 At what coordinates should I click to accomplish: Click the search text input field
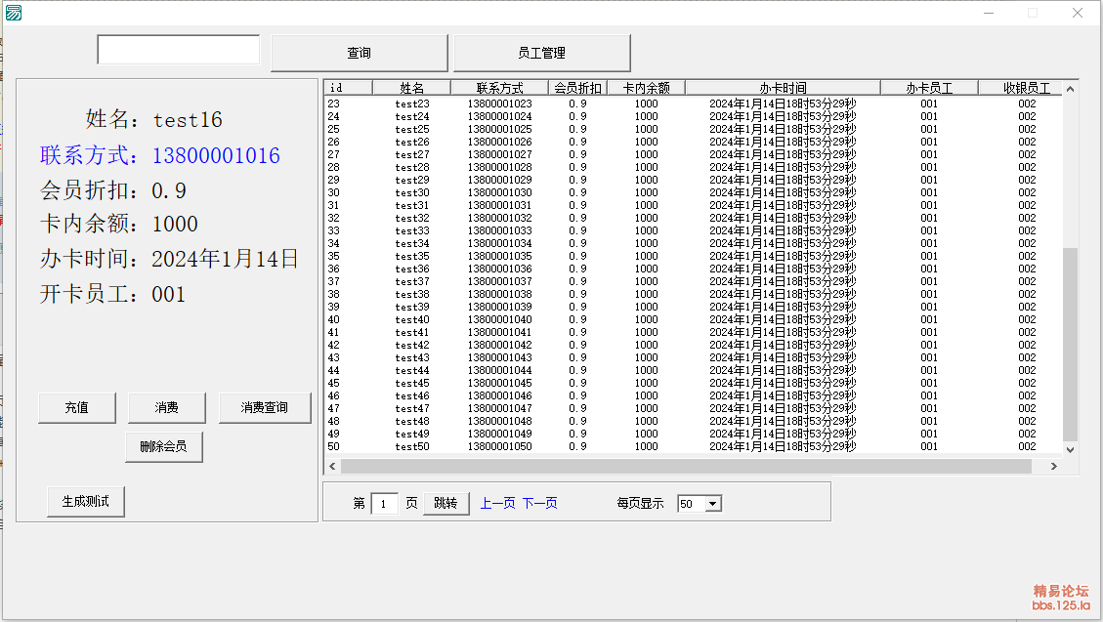click(178, 50)
